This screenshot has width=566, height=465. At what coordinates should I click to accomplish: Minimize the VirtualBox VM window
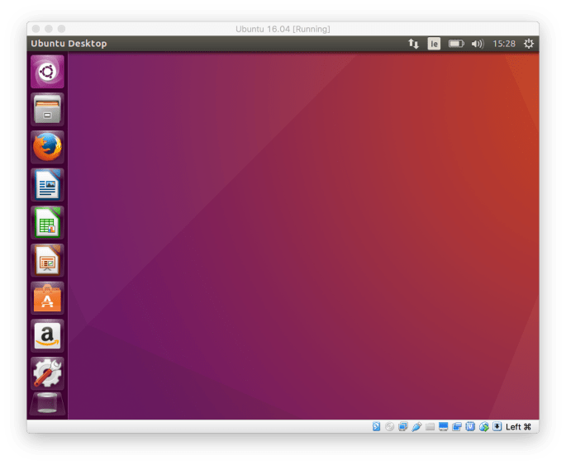[49, 29]
